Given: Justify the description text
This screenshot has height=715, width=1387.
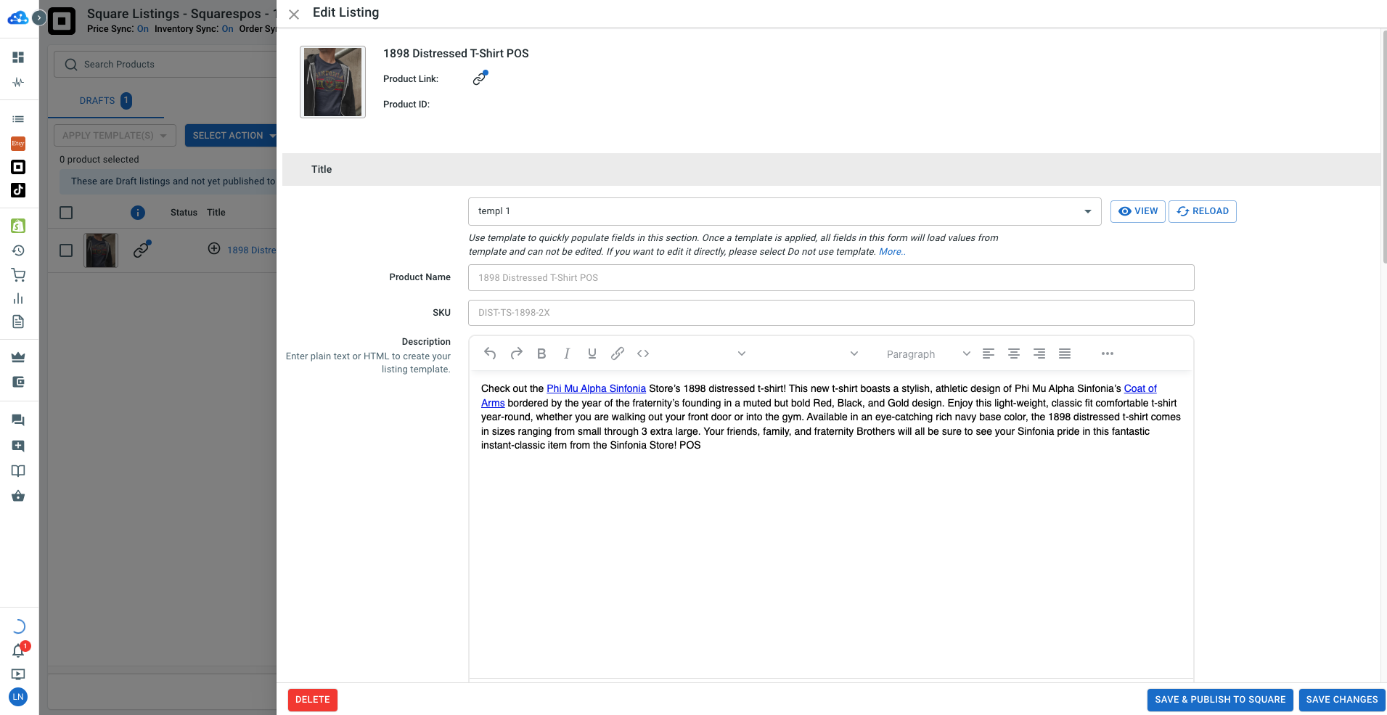Looking at the screenshot, I should 1065,354.
